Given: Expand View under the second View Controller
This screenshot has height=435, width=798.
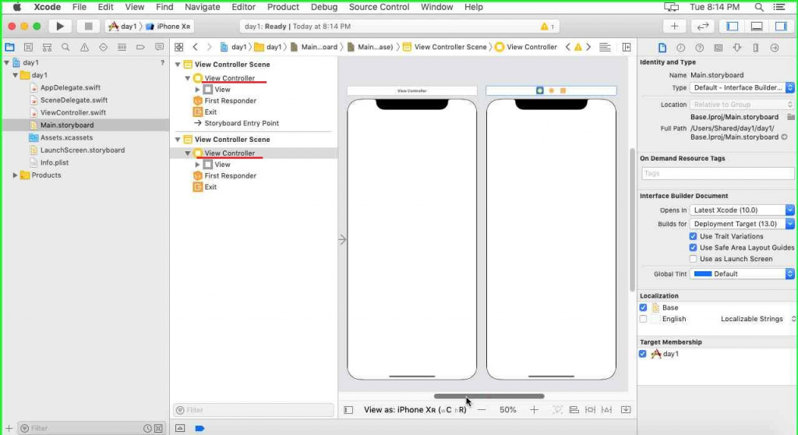Looking at the screenshot, I should point(197,164).
